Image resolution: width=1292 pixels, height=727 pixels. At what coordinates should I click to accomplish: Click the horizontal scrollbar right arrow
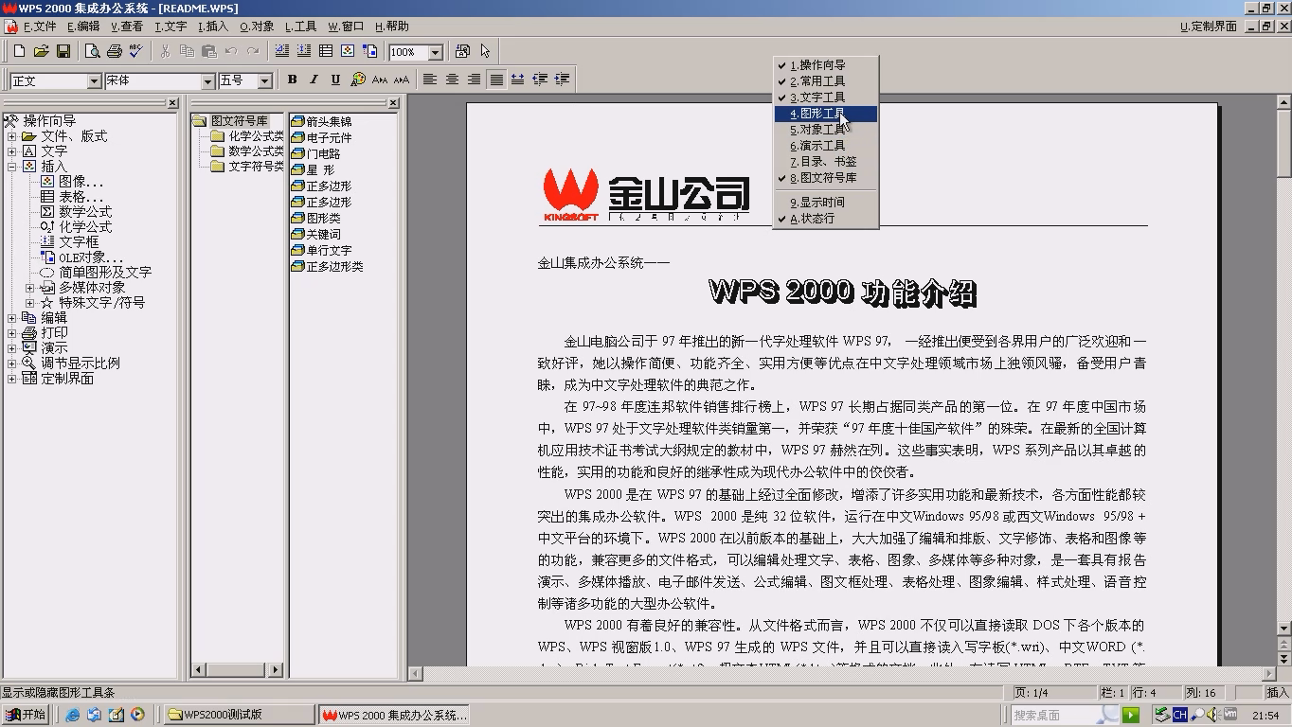click(x=1269, y=674)
